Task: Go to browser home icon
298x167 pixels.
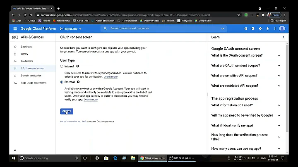Action: pos(31,15)
